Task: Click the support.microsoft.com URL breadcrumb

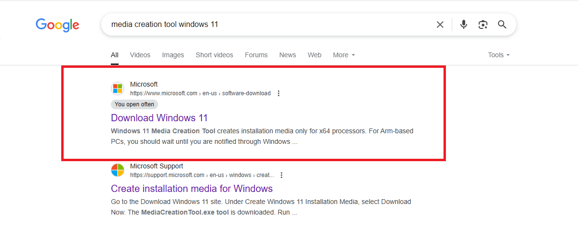Action: 202,175
